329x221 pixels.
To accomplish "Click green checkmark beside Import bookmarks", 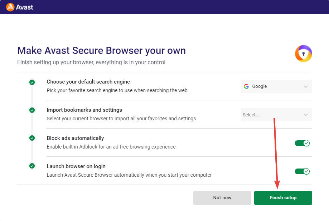I will 32,110.
